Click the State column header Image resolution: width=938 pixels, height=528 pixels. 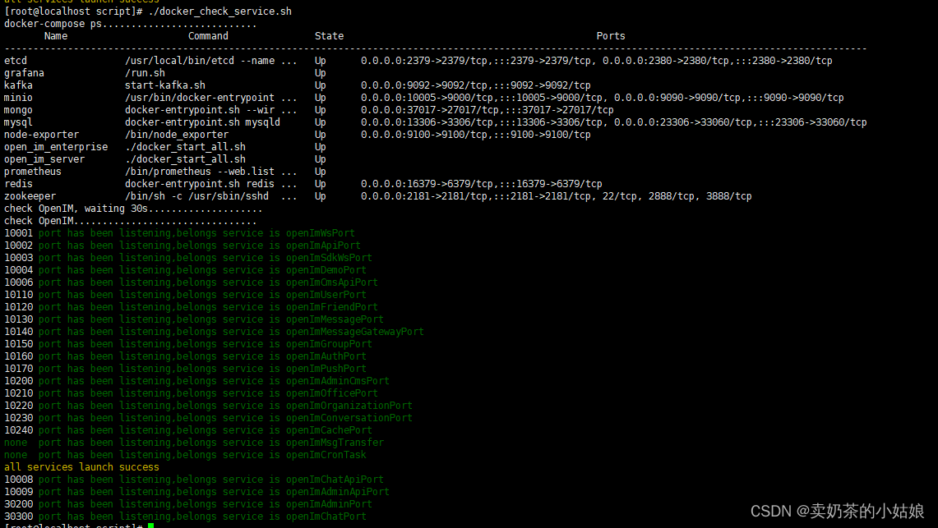pyautogui.click(x=329, y=35)
